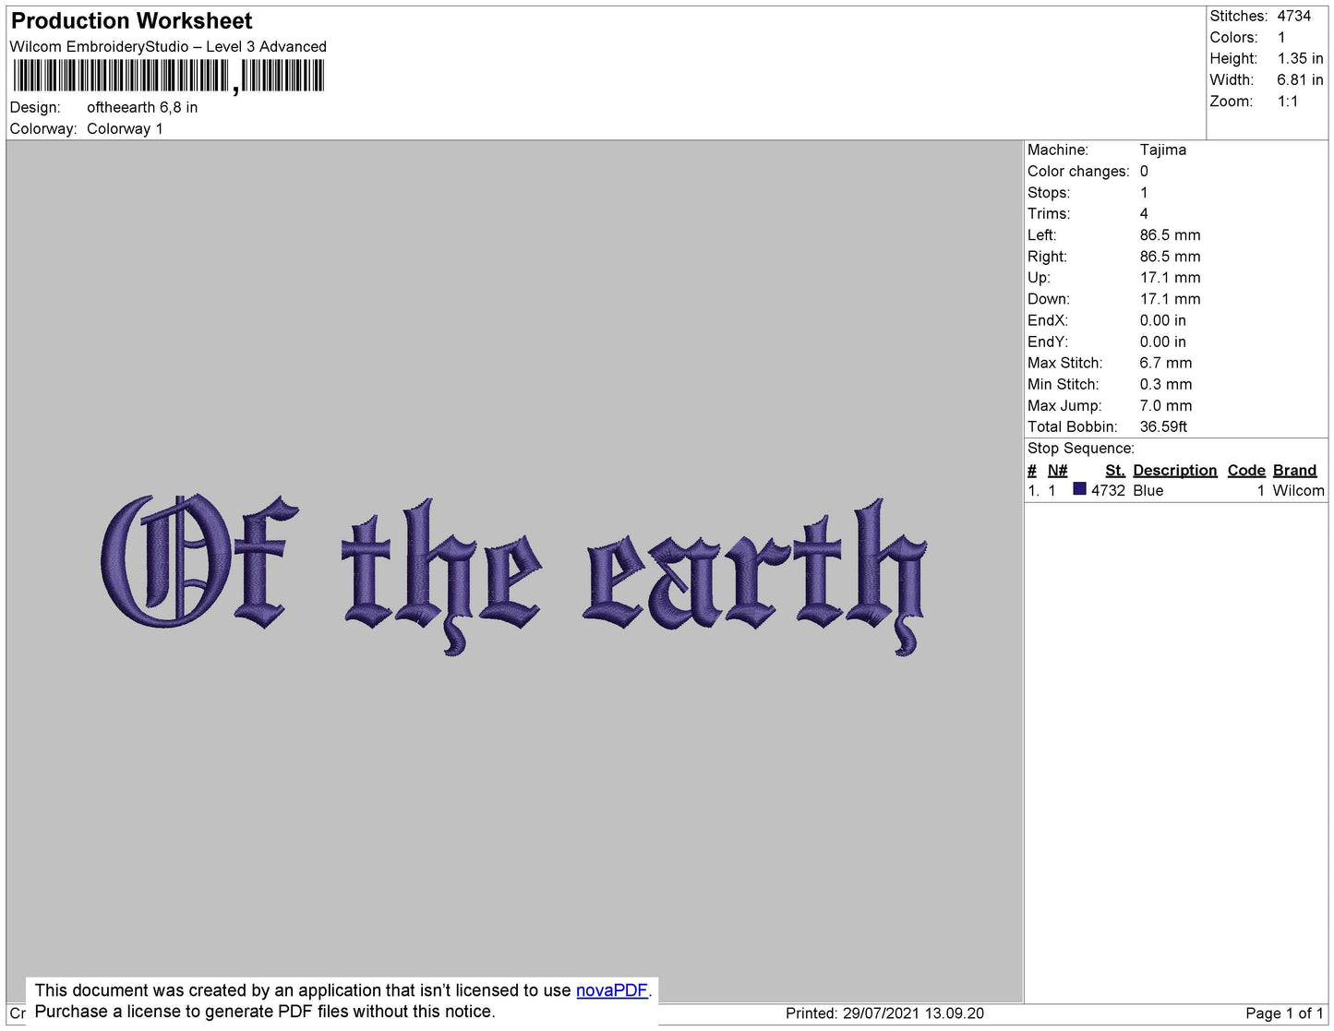Viewport: 1334px width, 1031px height.
Task: Select the Max Stitch value '6.7 mm'
Action: 1166,363
